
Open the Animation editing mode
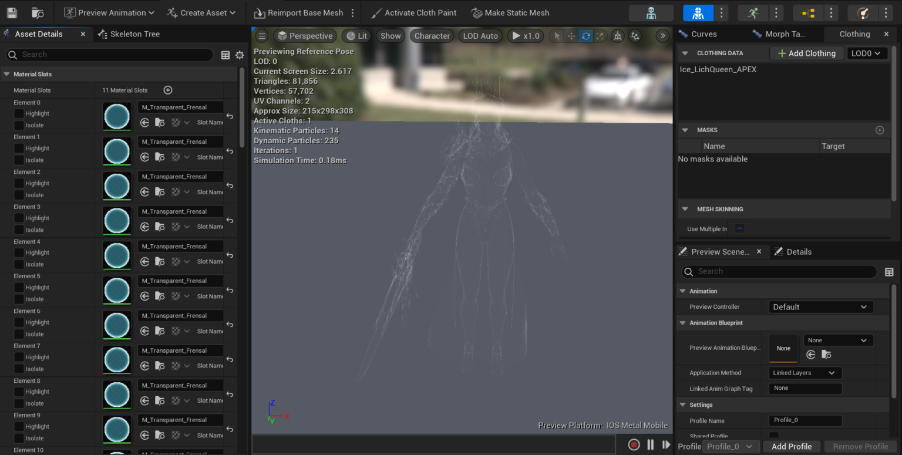pos(752,12)
